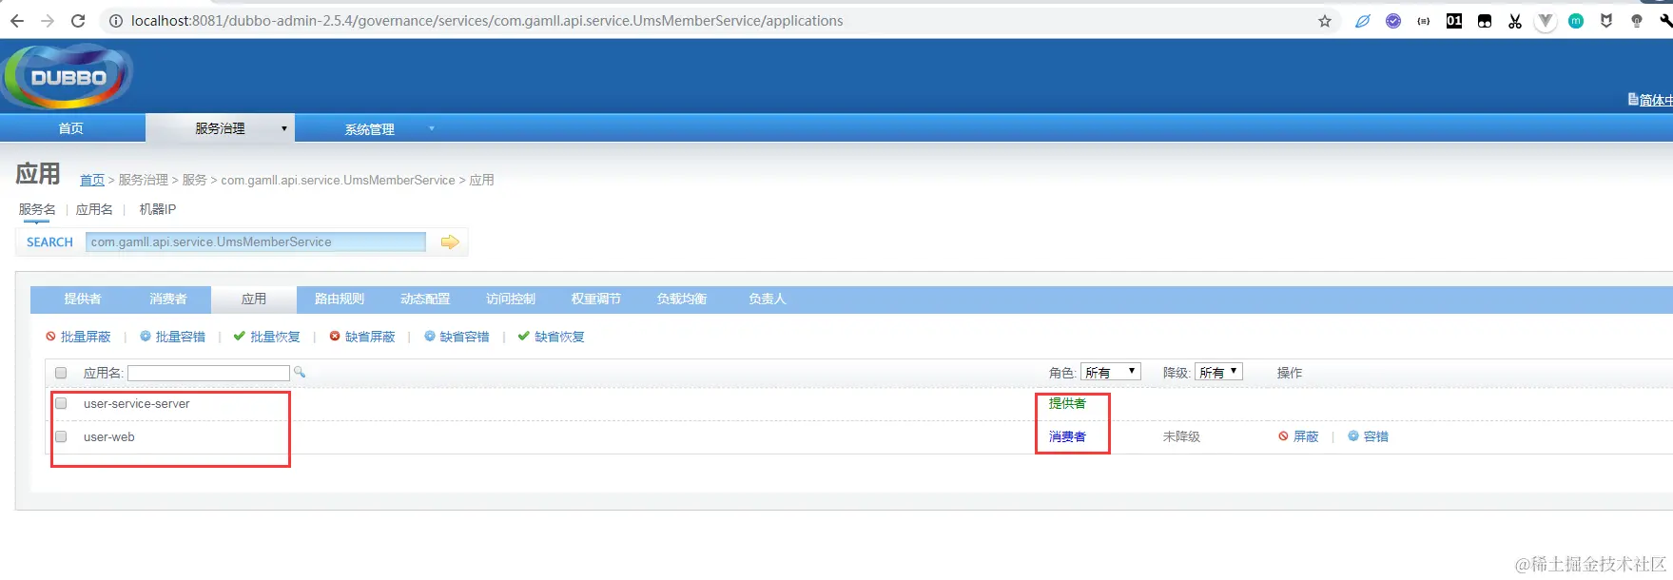The height and width of the screenshot is (580, 1673).
Task: Toggle the select-all checkbox in table header
Action: pyautogui.click(x=61, y=373)
